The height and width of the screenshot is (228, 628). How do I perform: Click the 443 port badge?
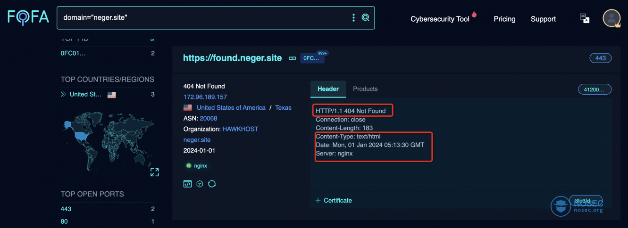(x=601, y=58)
